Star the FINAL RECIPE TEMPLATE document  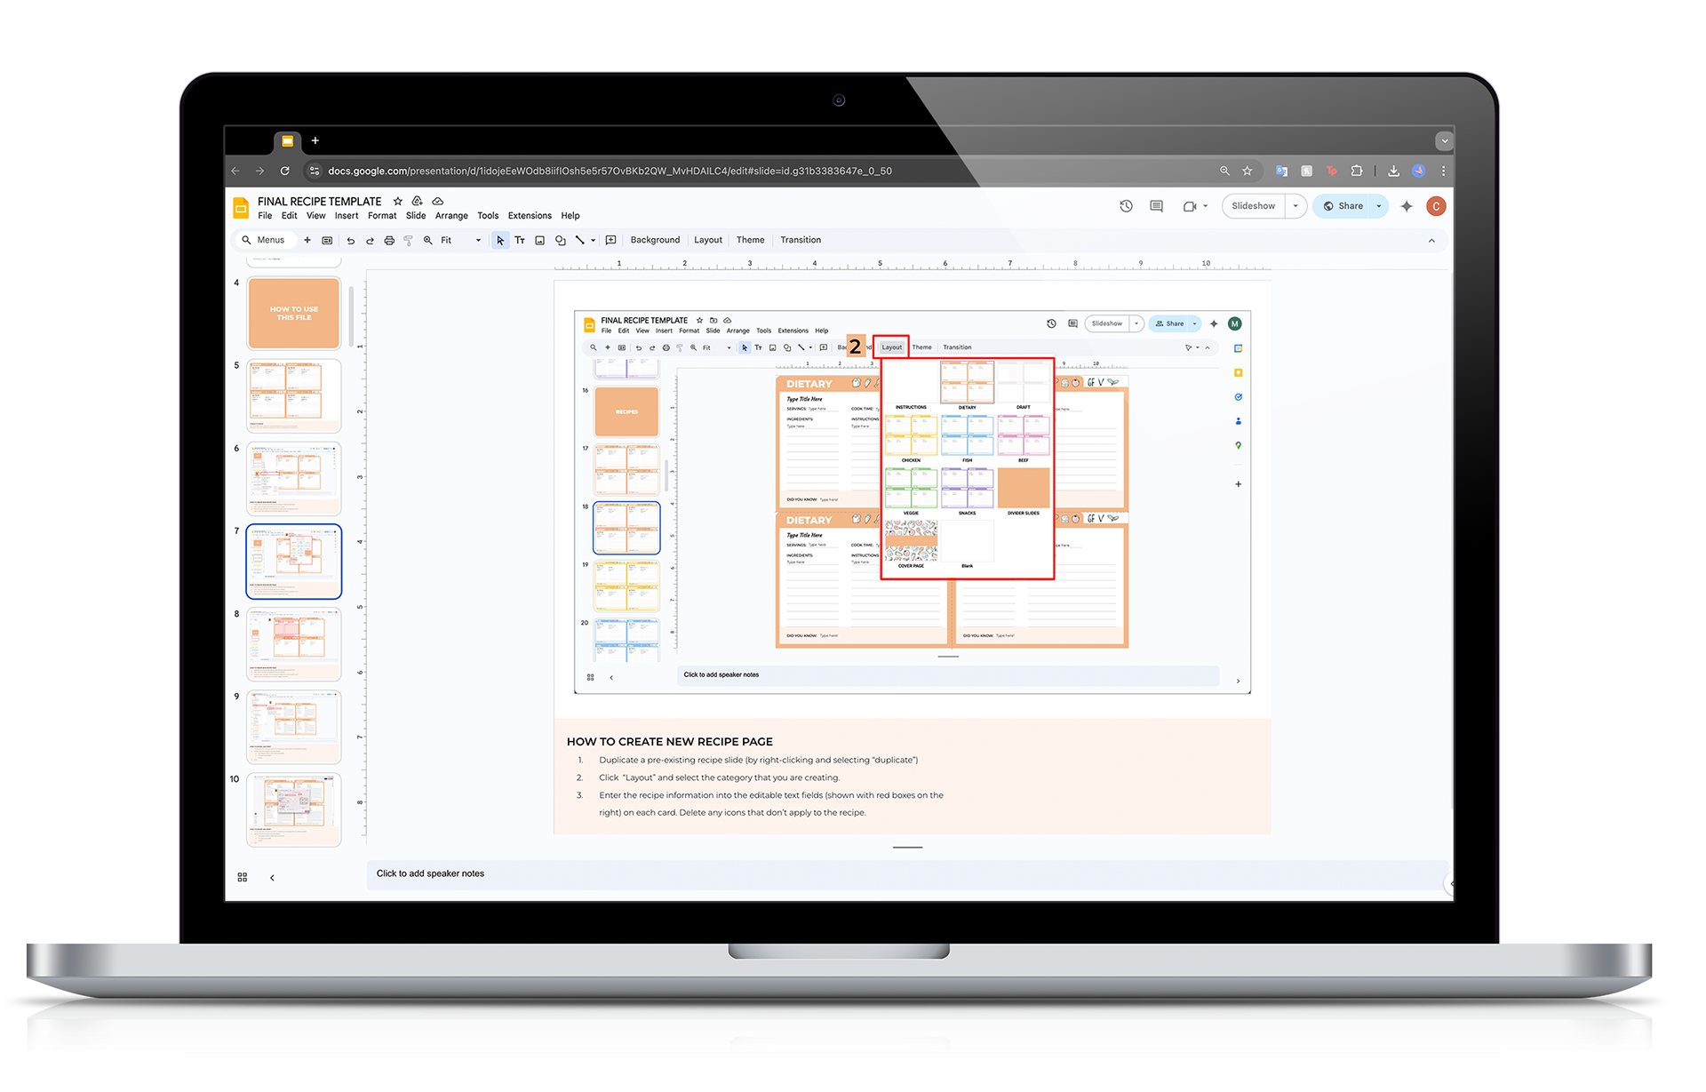(x=398, y=202)
